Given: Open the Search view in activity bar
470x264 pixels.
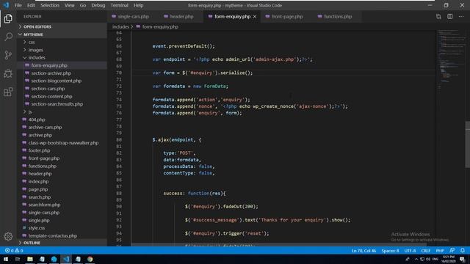Looking at the screenshot, I should point(8,37).
